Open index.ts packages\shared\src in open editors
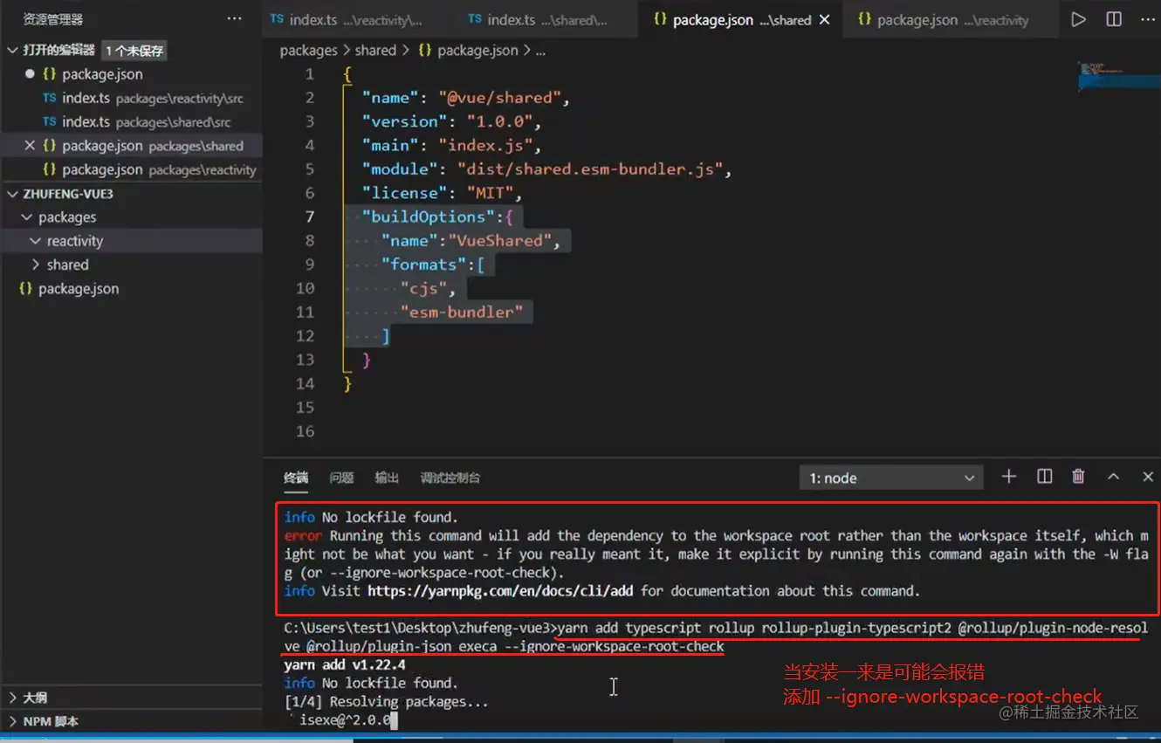The image size is (1161, 743). 131,122
